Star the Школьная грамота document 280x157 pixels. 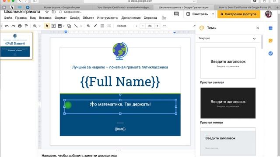tap(47, 12)
